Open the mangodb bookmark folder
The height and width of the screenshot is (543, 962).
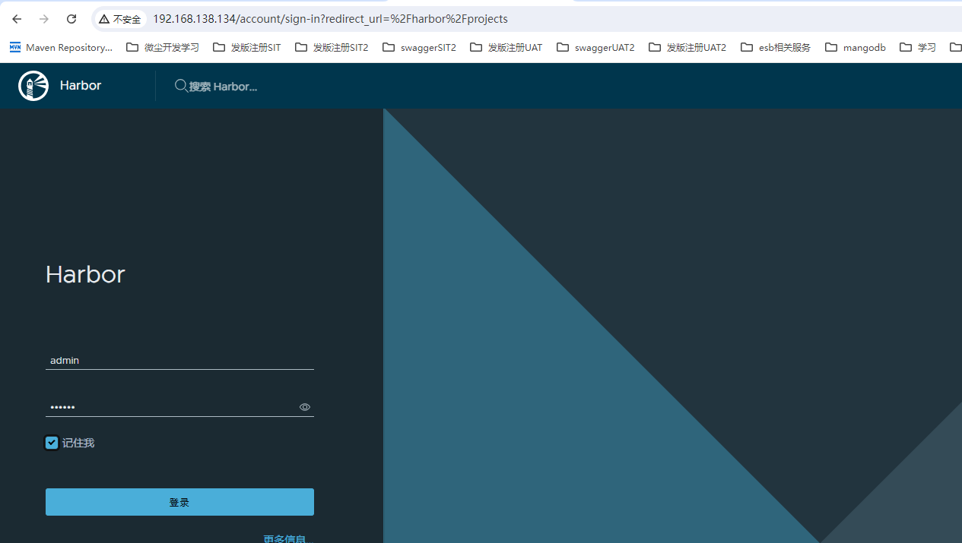pyautogui.click(x=856, y=47)
